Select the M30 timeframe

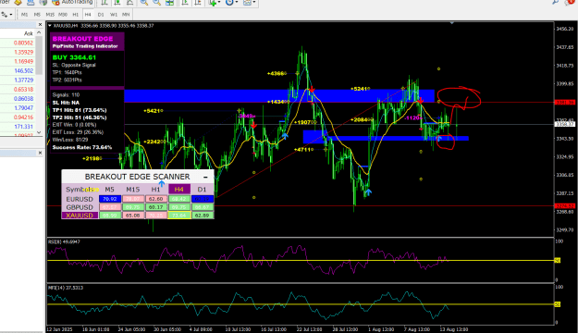[63, 15]
